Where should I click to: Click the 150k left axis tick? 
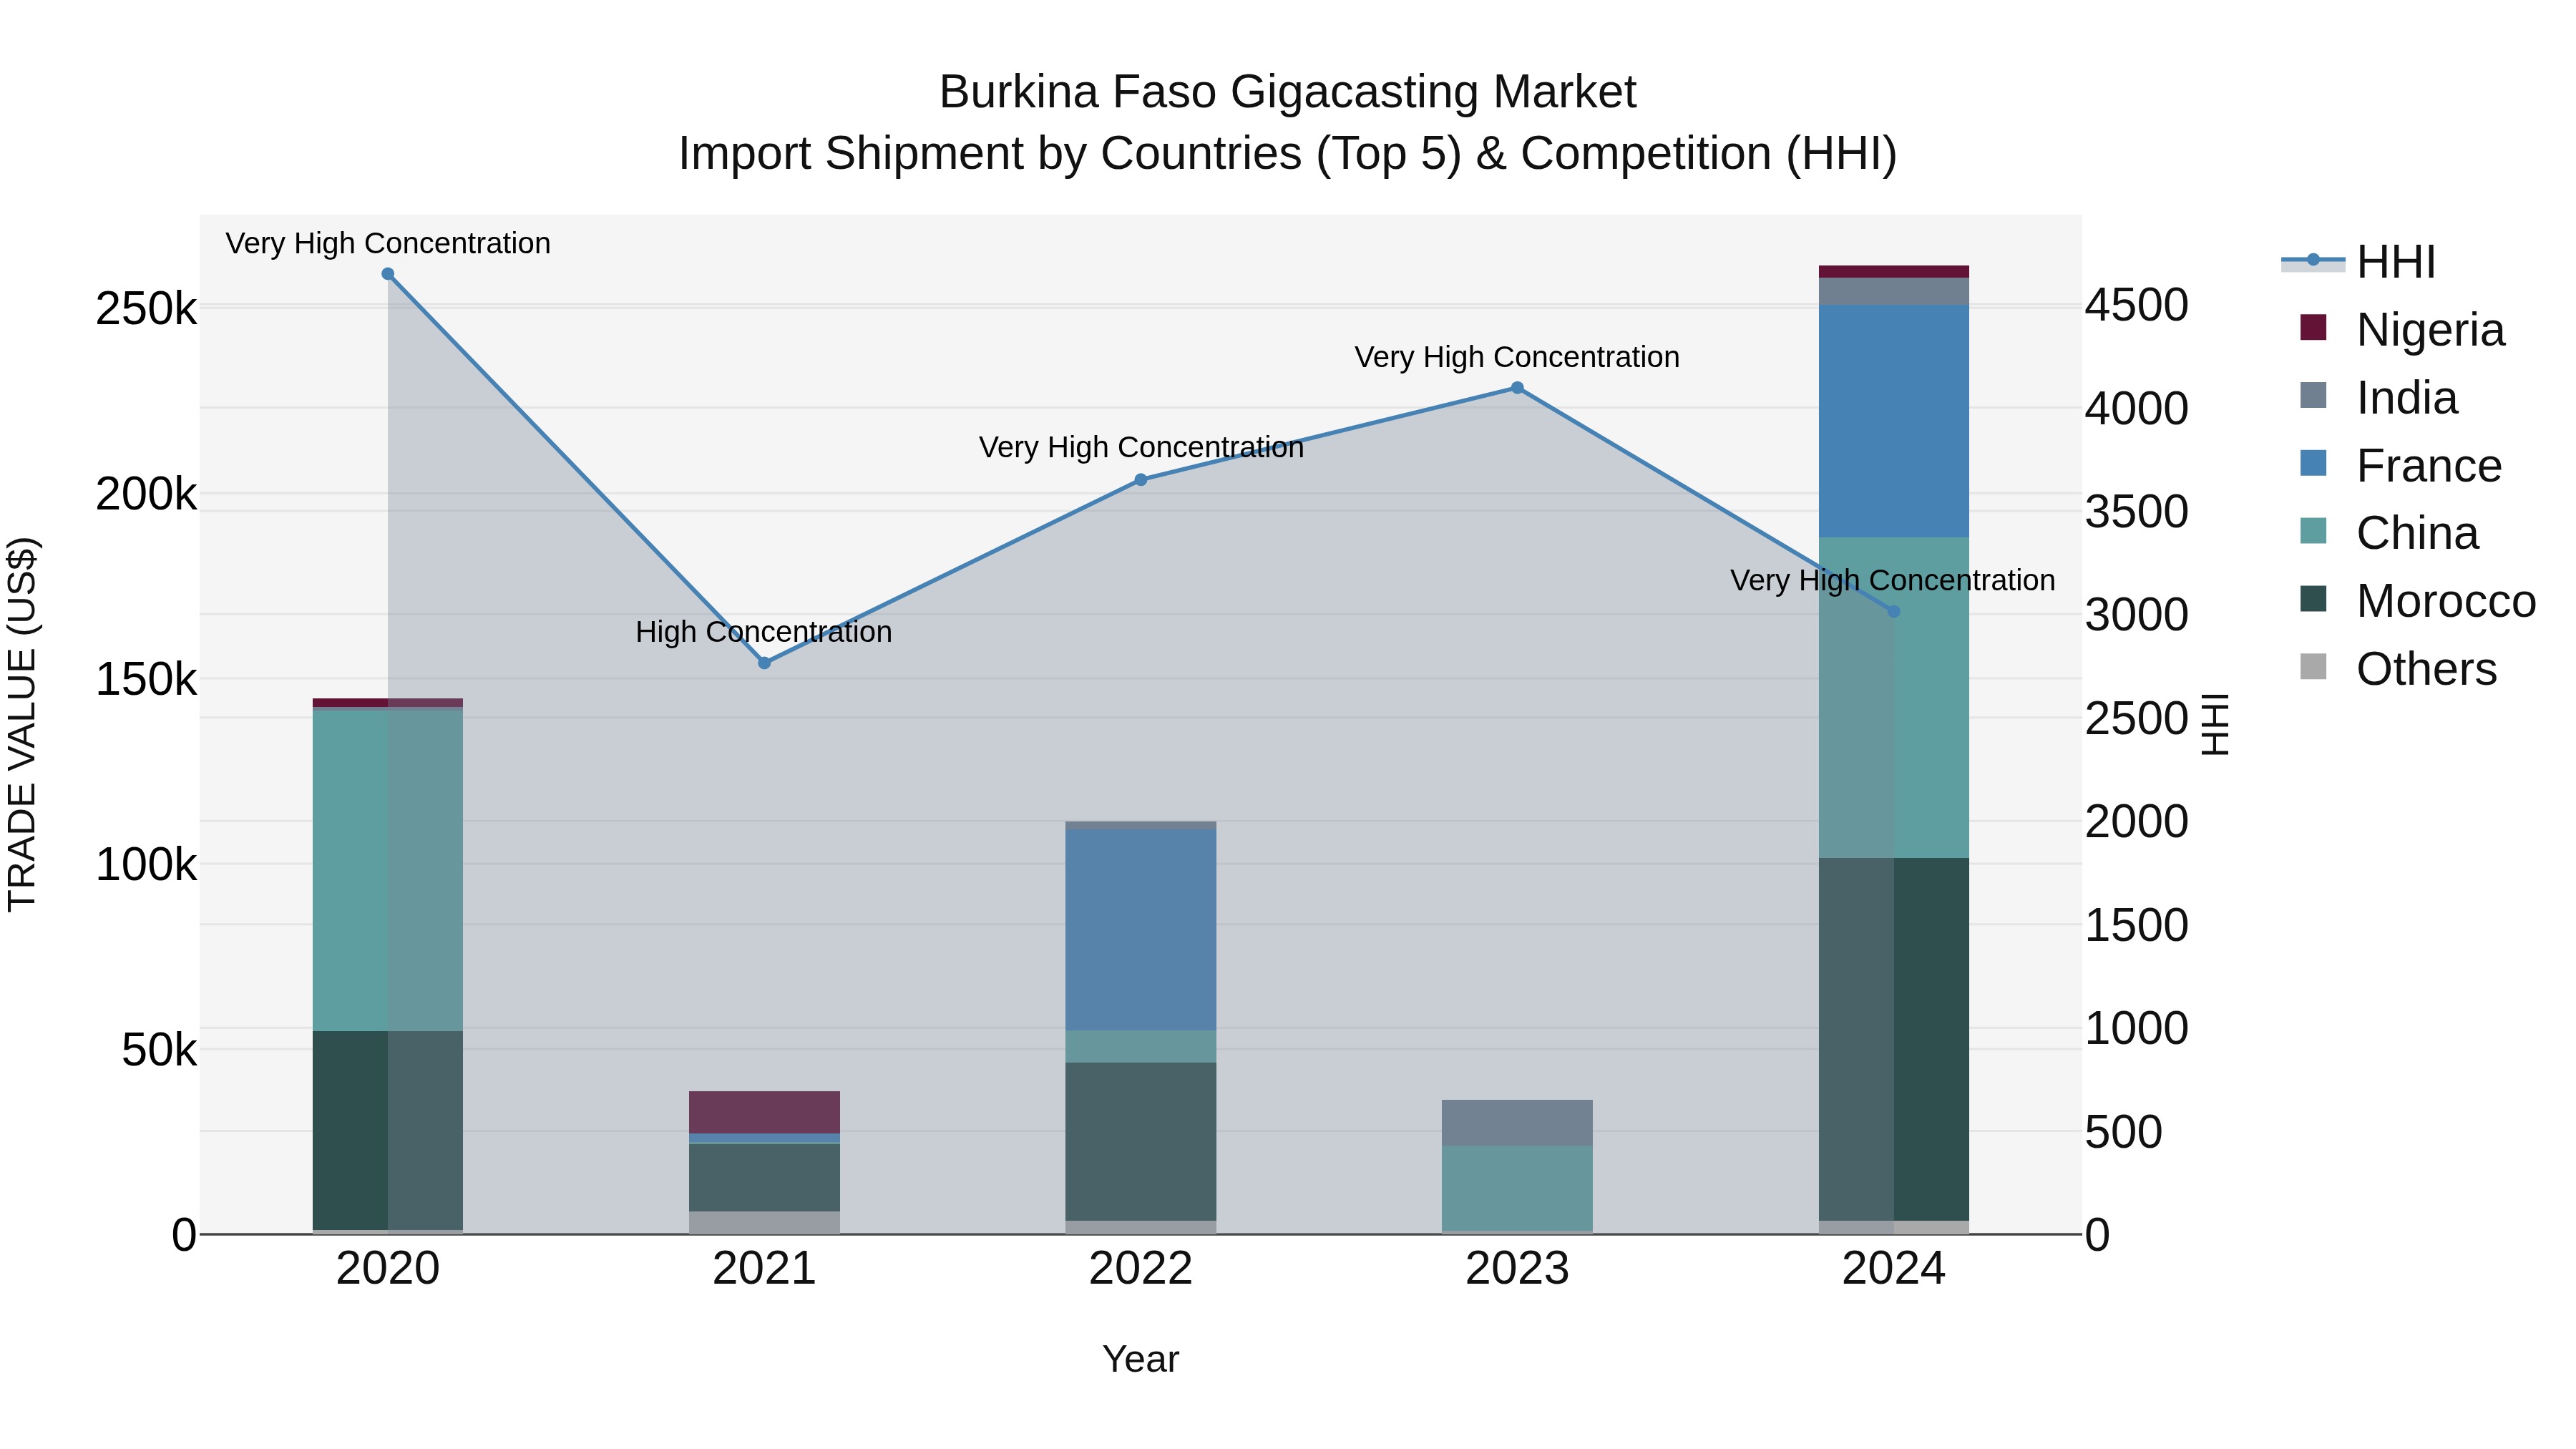pyautogui.click(x=146, y=680)
